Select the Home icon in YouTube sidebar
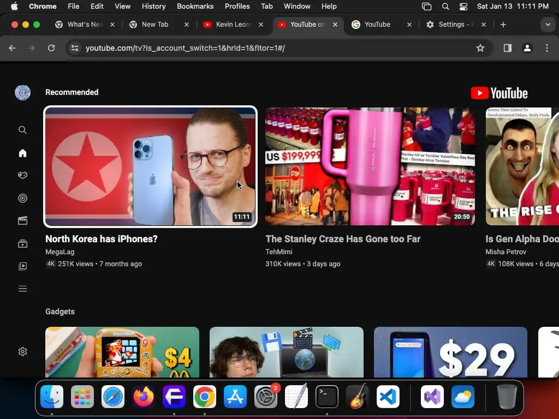This screenshot has height=419, width=559. coord(22,153)
